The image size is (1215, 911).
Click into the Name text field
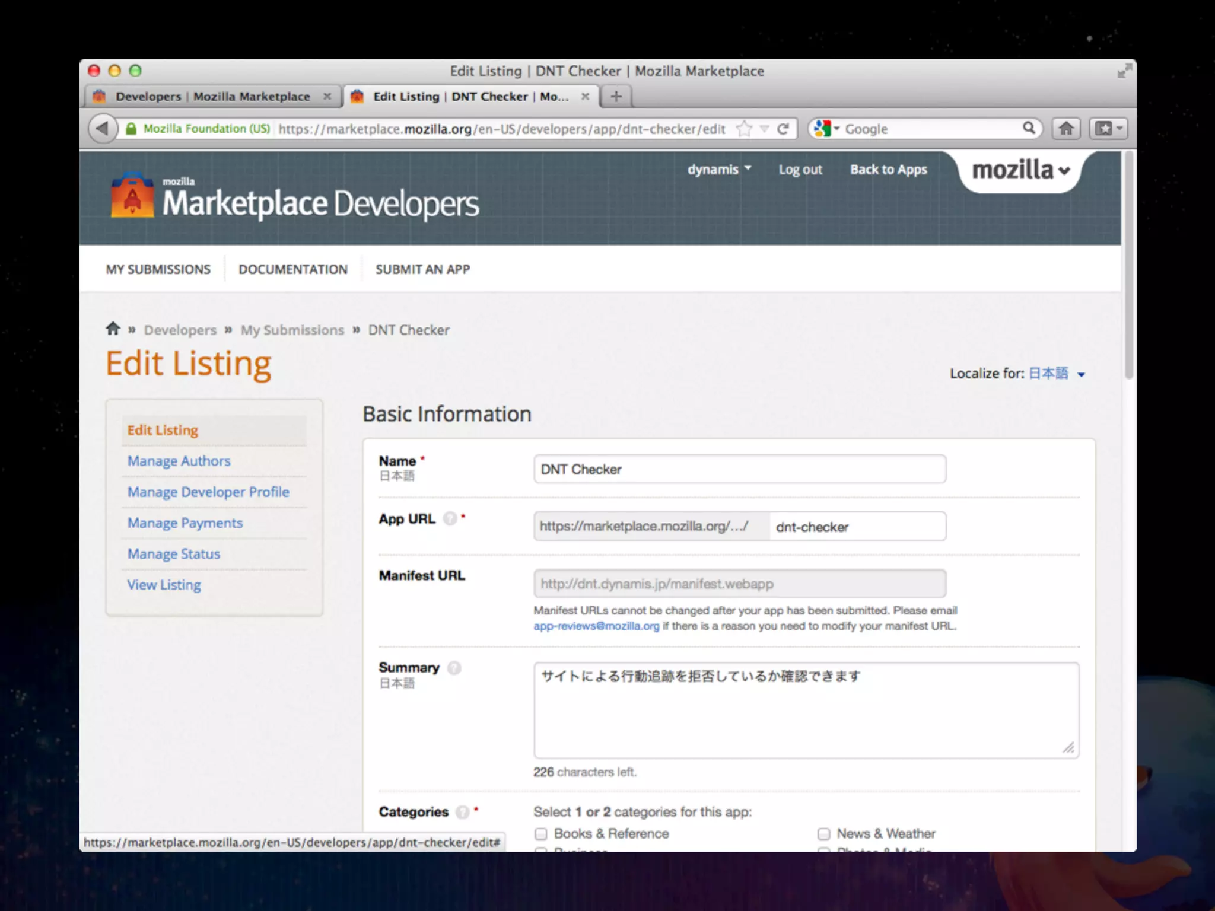pyautogui.click(x=739, y=469)
